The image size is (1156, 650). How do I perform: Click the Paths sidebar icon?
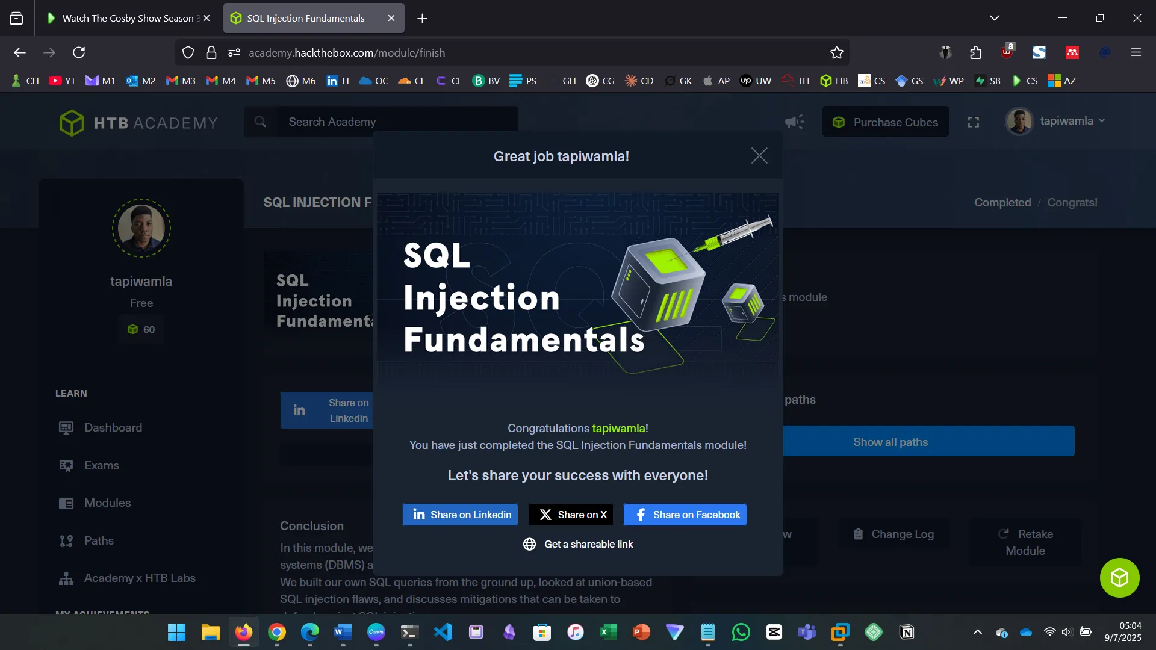pos(66,541)
